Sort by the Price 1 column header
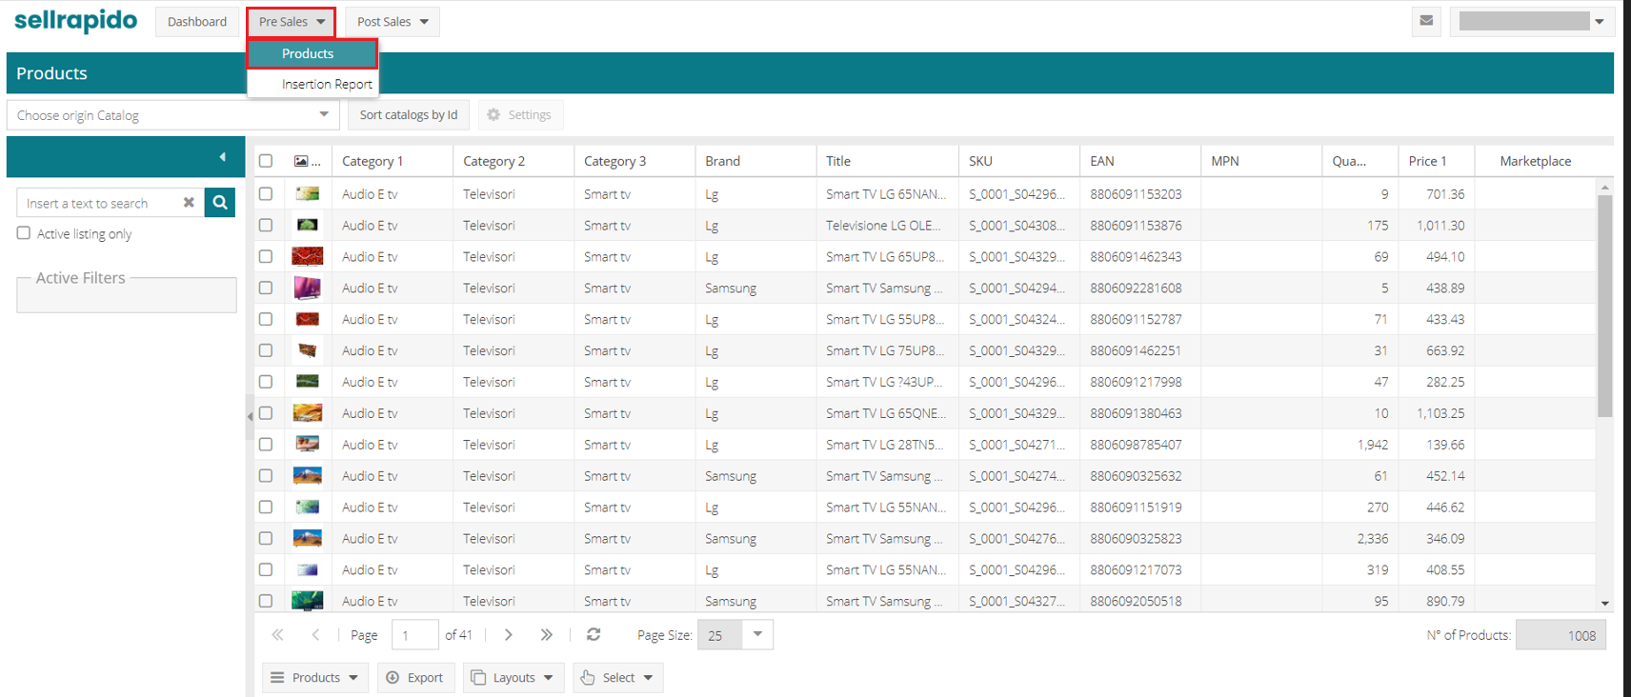 pyautogui.click(x=1436, y=161)
